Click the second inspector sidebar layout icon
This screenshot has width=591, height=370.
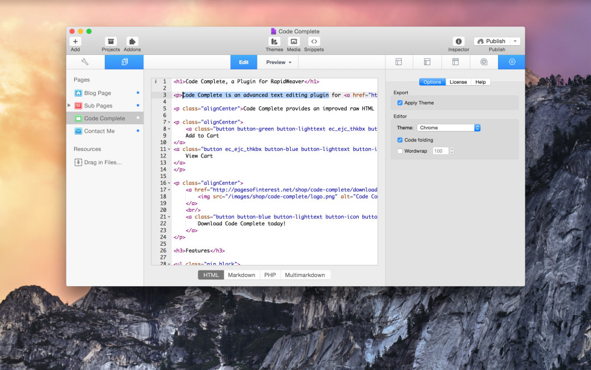pyautogui.click(x=427, y=62)
